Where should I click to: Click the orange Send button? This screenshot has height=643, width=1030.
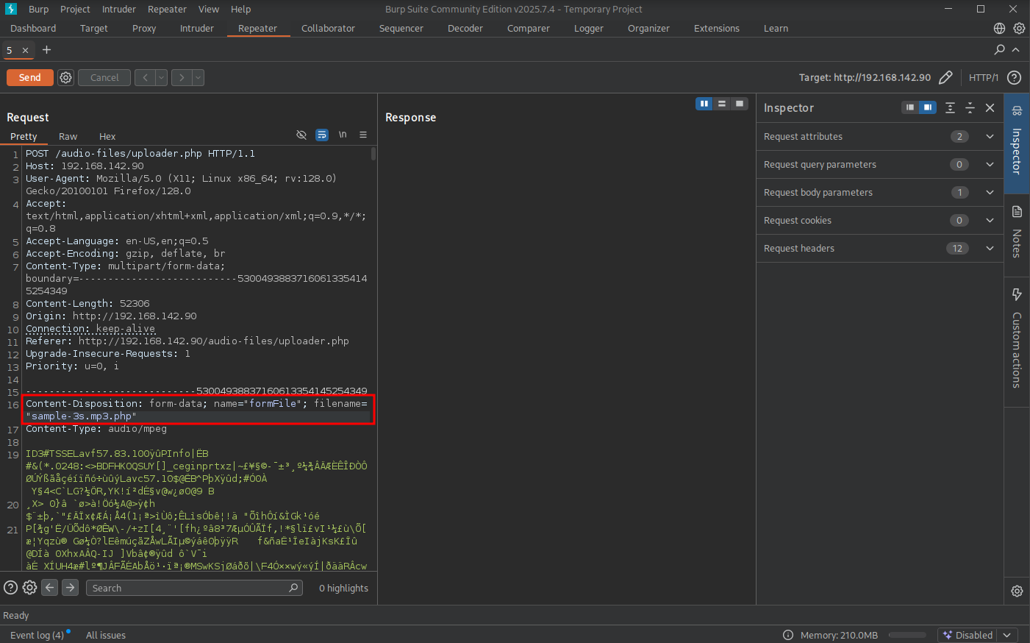click(x=29, y=77)
